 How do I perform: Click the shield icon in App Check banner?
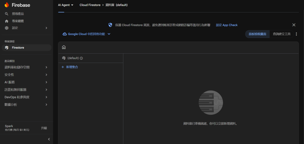point(110,25)
